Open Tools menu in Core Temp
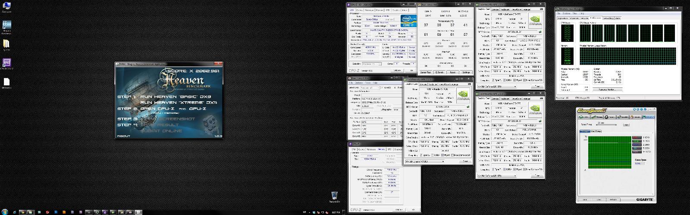 pos(367,83)
